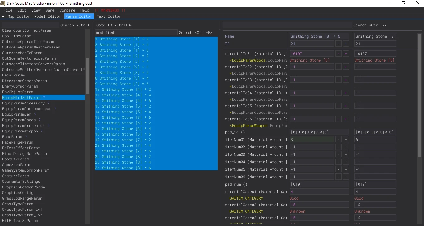Screen dimensions: 424x226
Task: Click help icon beside EquipParamGoods
Action: coord(39,120)
